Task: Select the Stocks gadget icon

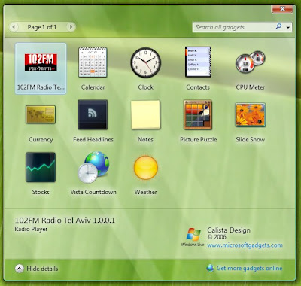Action: click(x=41, y=167)
